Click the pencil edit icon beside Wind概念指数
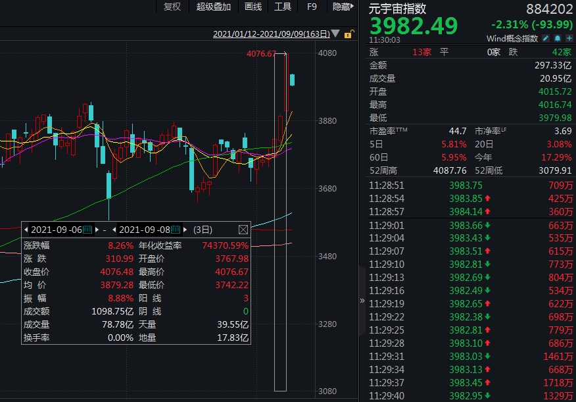576x402 pixels. point(546,38)
